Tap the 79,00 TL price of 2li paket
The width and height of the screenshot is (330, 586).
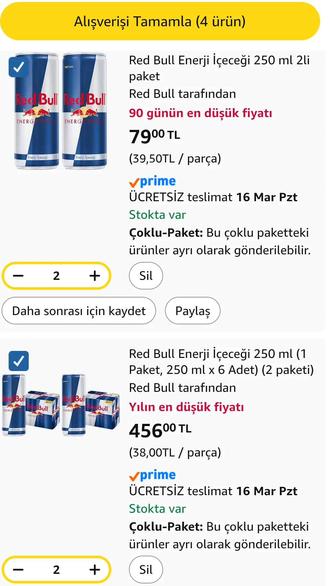click(154, 136)
